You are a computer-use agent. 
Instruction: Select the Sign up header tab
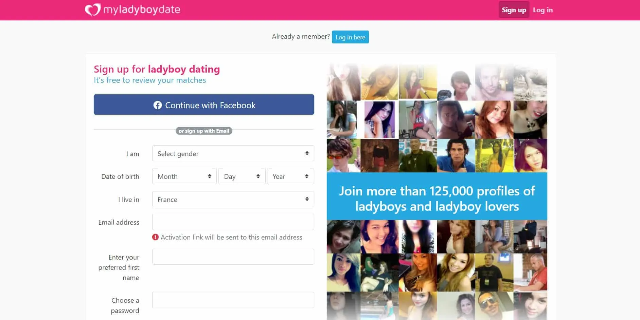514,10
